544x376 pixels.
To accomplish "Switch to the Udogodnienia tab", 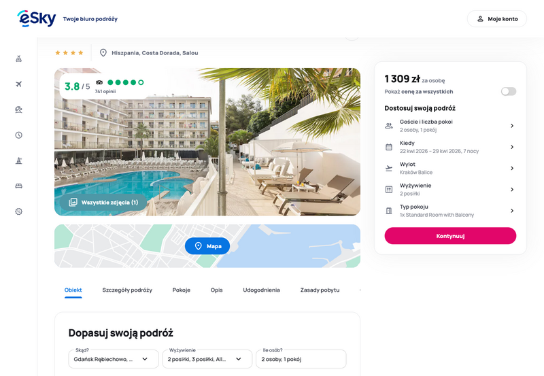I will (261, 290).
